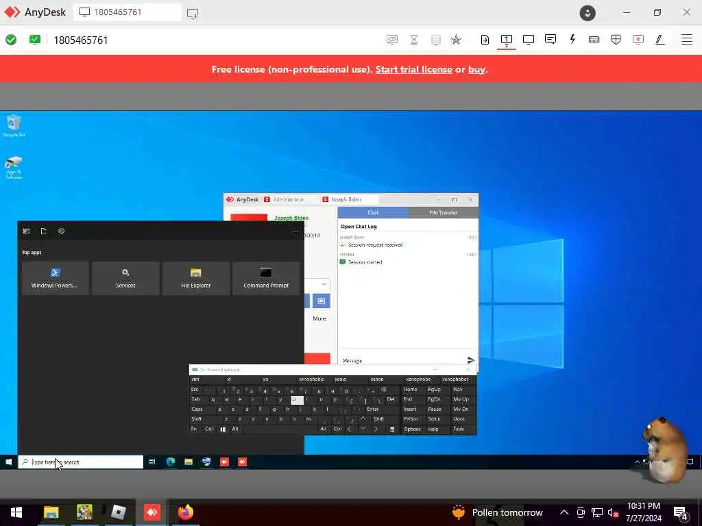Open Microsoft Edge on the remote taskbar
702x526 pixels.
171,462
